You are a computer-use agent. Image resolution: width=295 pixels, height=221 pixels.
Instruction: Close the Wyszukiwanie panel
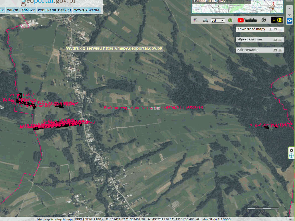[x=280, y=40]
